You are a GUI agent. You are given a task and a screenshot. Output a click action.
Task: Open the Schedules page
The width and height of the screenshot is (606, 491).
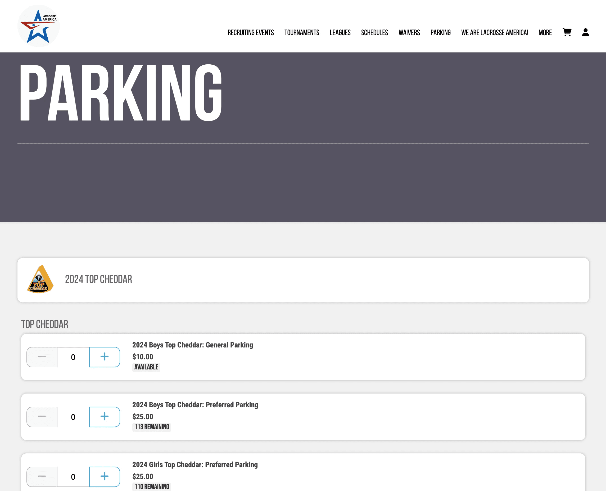point(374,33)
